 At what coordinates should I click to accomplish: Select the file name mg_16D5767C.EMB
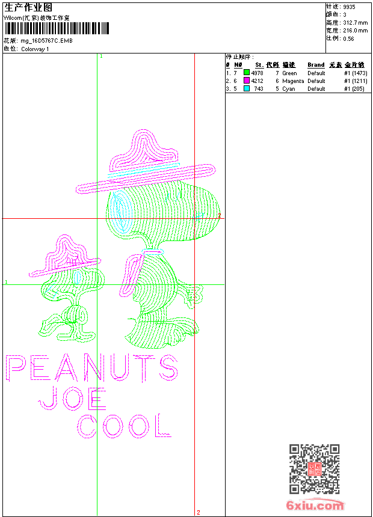46,41
